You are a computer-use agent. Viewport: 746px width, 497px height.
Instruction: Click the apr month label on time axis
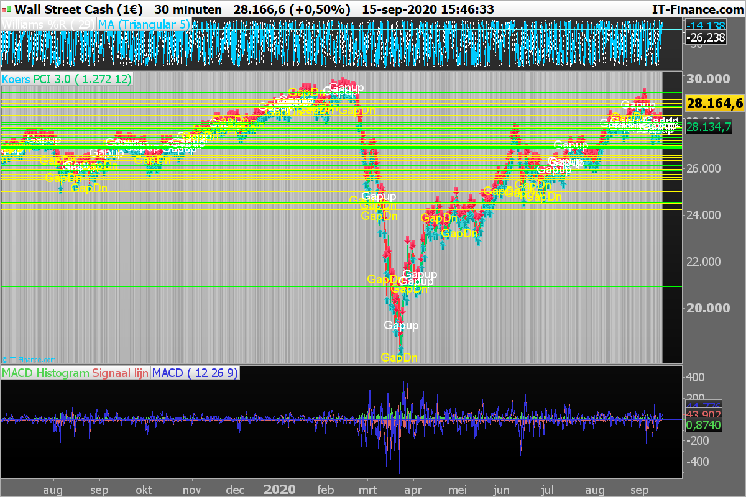414,490
